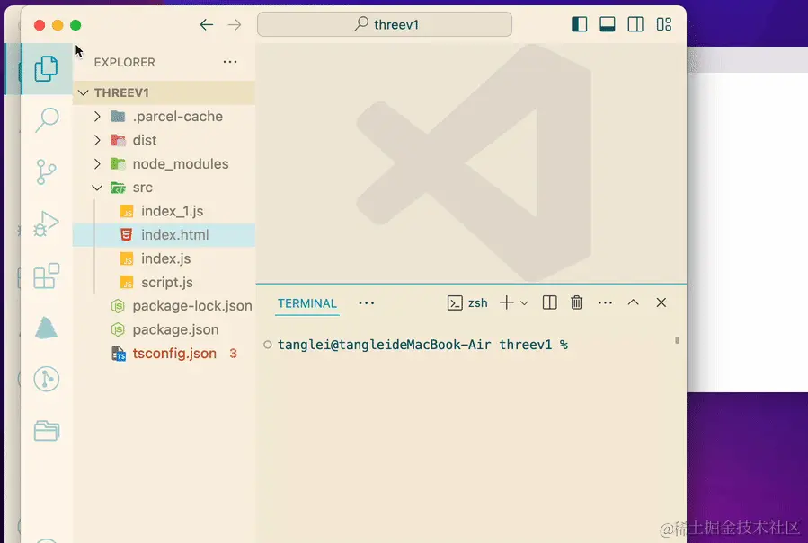Screen dimensions: 808x543
Task: Split the terminal
Action: [x=550, y=302]
